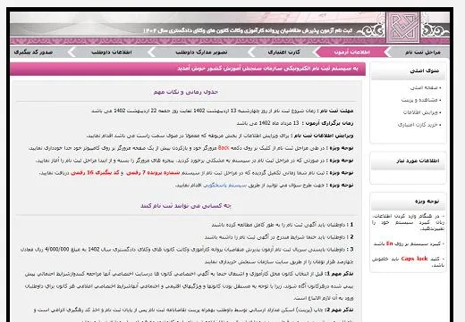
Task: Click the 'زمان برگزاری آزمون' label
Action: click(x=329, y=123)
